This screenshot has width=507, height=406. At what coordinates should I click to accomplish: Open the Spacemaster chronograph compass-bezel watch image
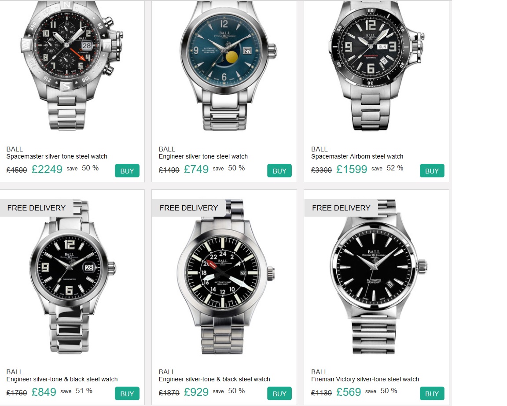point(72,65)
